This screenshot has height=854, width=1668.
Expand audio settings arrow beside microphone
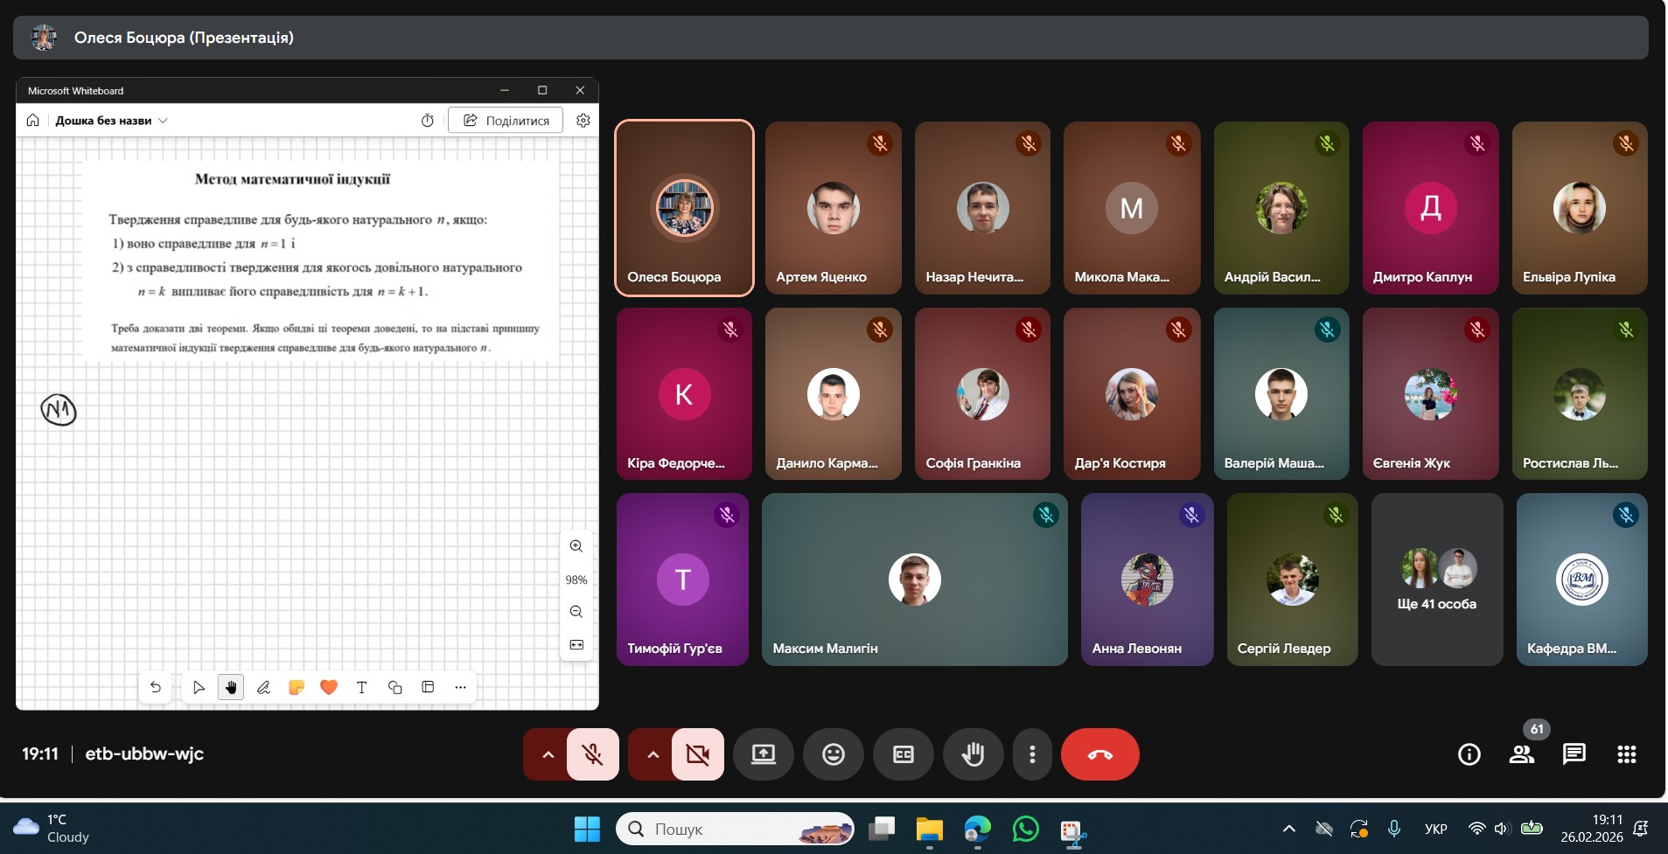[x=548, y=754]
